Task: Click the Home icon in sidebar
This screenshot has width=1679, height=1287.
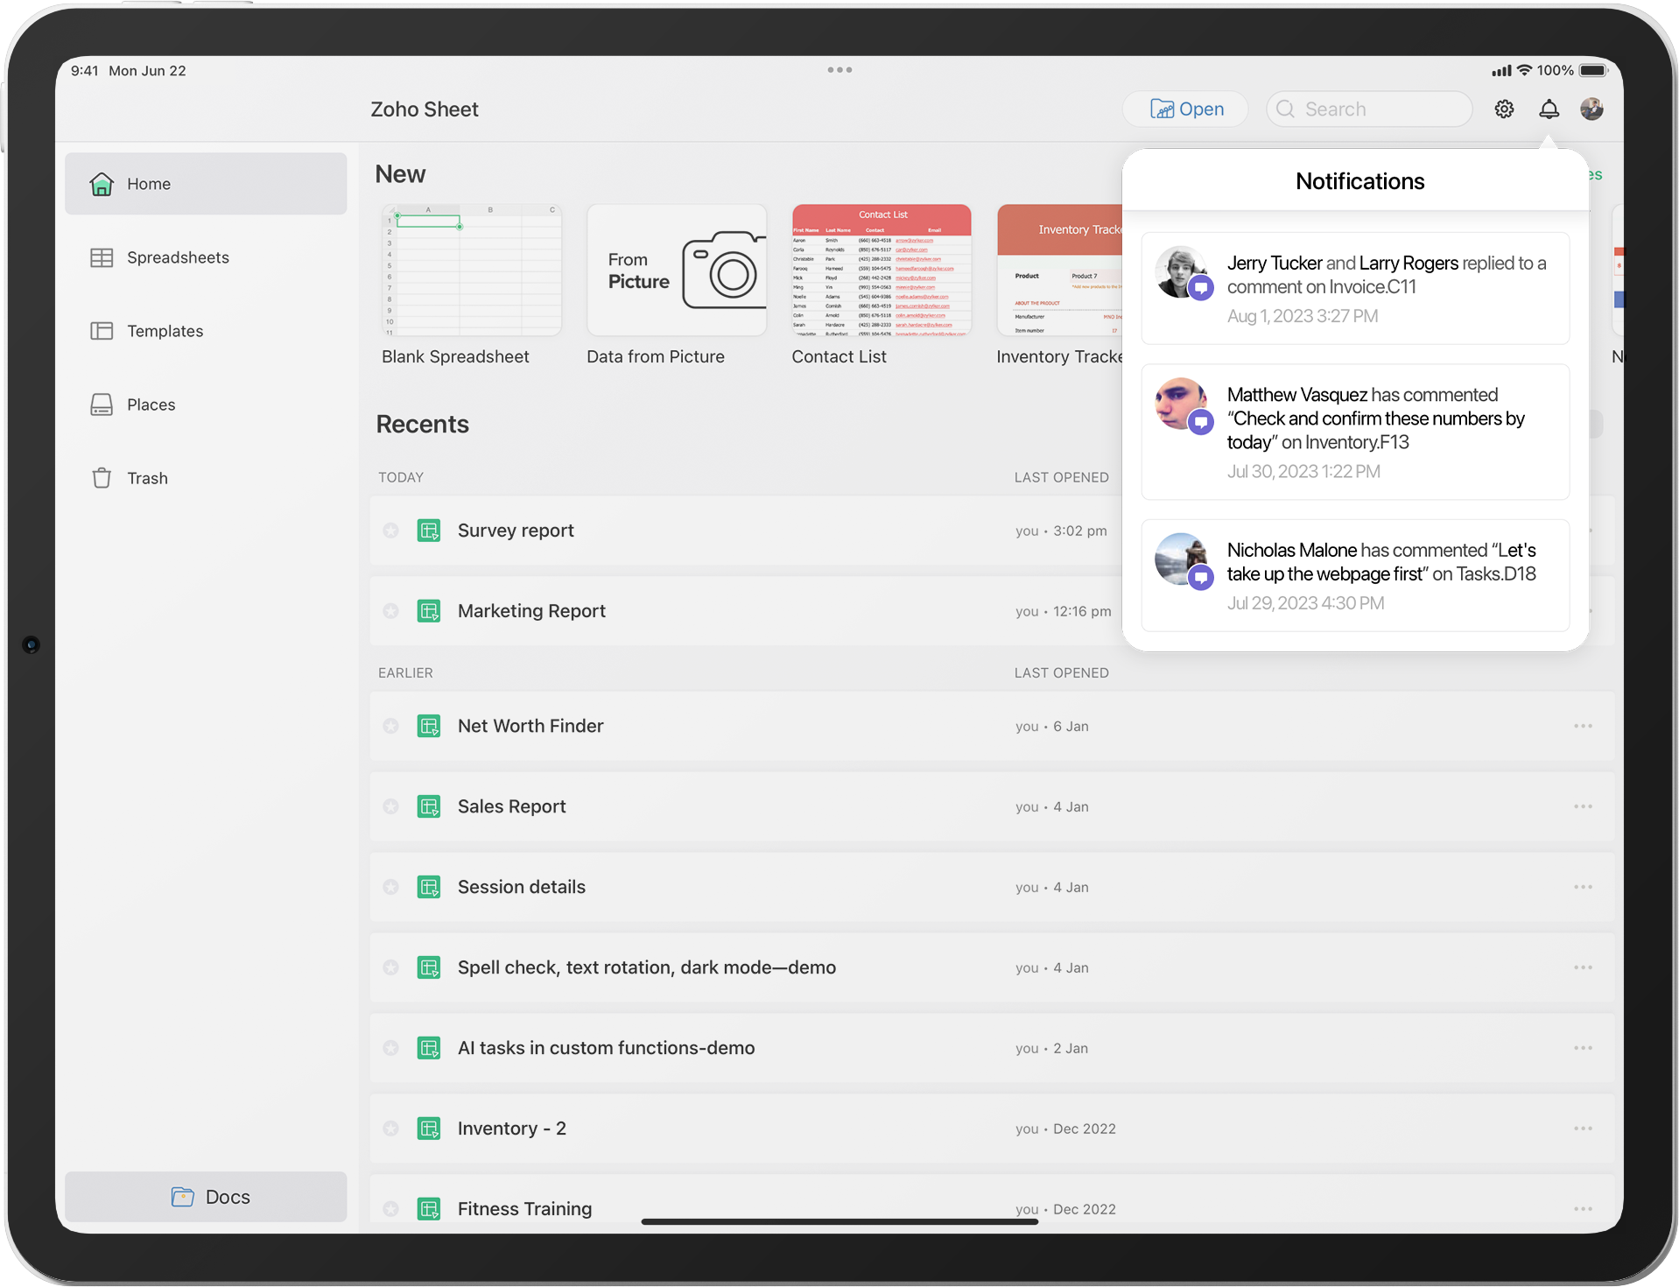Action: click(x=102, y=184)
